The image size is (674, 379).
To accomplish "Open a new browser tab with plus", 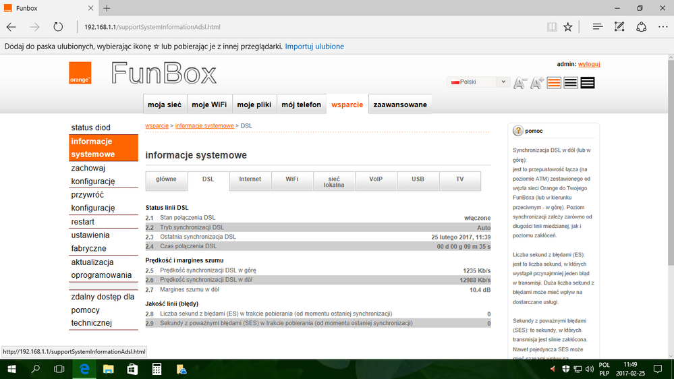I will [x=107, y=7].
